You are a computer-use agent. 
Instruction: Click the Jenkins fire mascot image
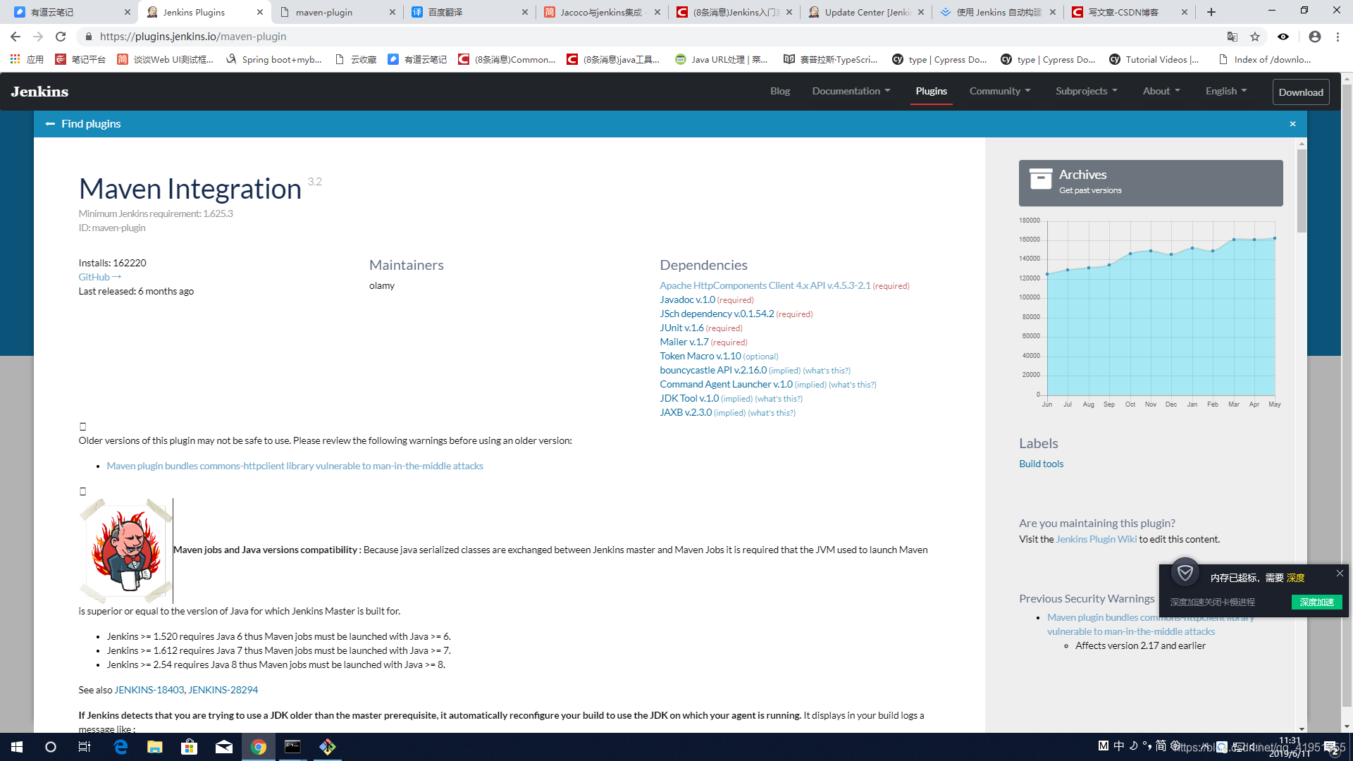(x=125, y=550)
